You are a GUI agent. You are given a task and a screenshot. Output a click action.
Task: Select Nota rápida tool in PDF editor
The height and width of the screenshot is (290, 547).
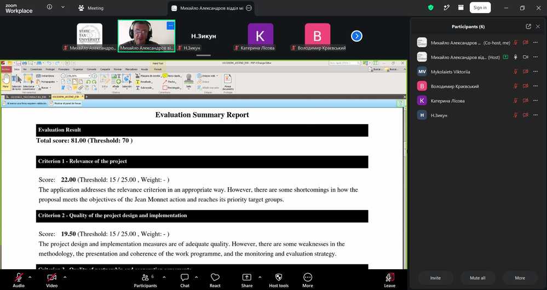coord(171,76)
